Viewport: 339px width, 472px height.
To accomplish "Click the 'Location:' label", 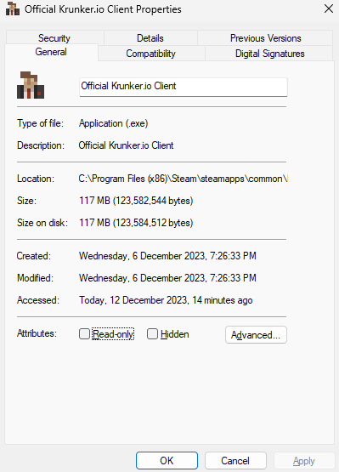I will click(x=36, y=179).
